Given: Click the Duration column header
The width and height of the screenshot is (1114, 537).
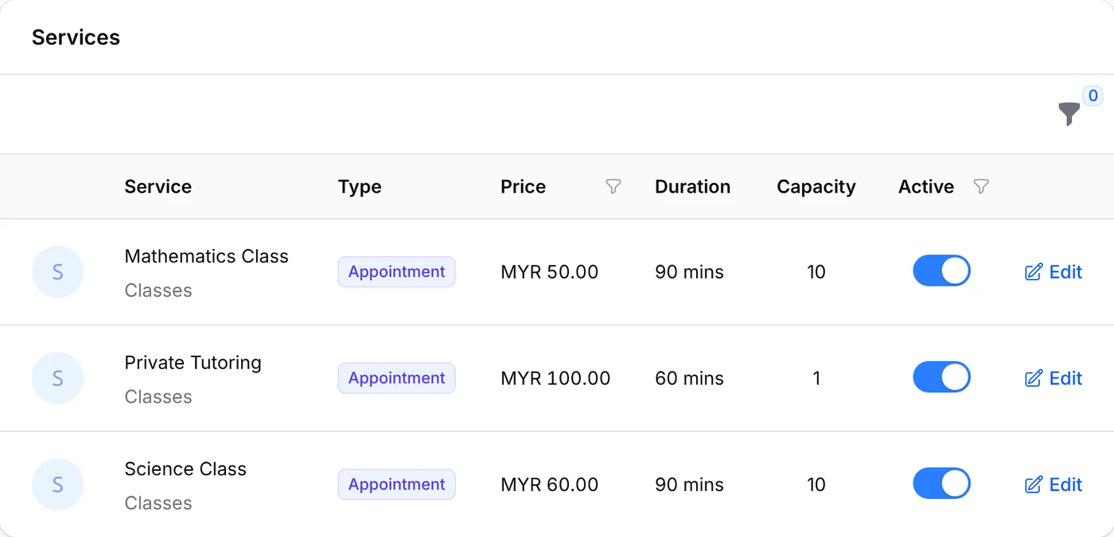Looking at the screenshot, I should coord(692,187).
